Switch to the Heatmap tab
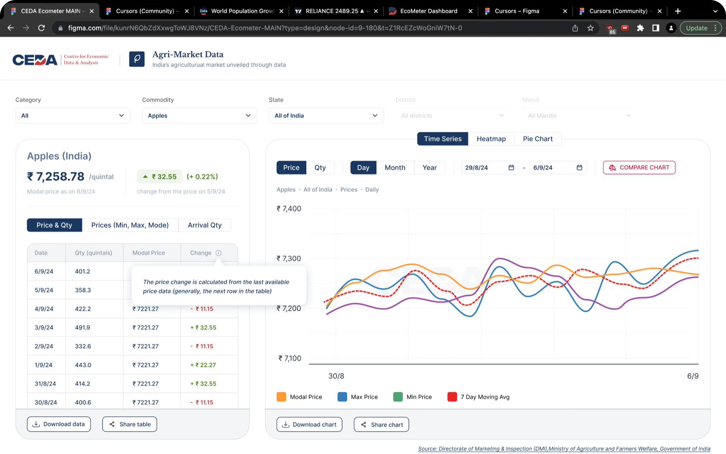726x454 pixels. click(491, 139)
